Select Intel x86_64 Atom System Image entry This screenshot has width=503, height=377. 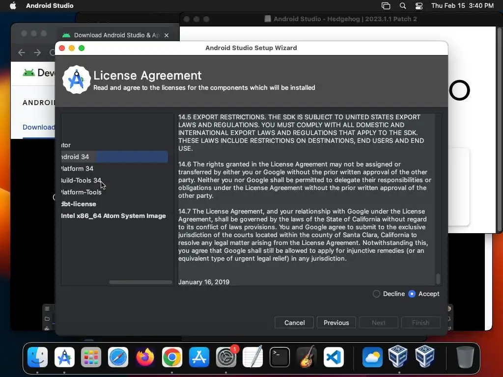(x=113, y=216)
